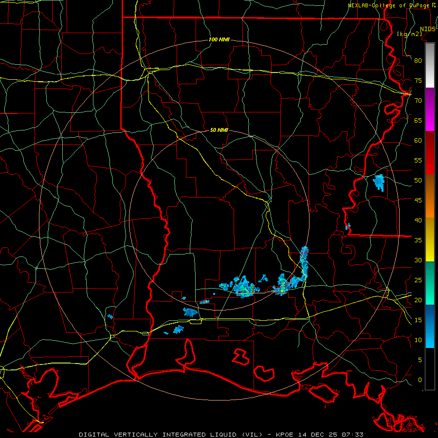The height and width of the screenshot is (438, 438).
Task: Click the legend value 80
Action: pyautogui.click(x=418, y=61)
